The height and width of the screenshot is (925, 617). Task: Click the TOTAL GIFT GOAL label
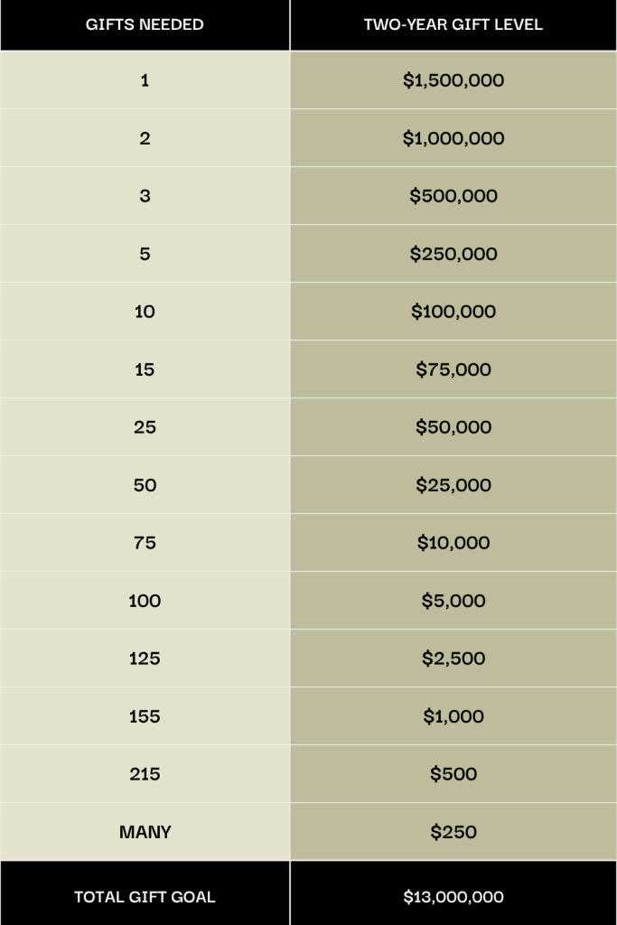145,897
